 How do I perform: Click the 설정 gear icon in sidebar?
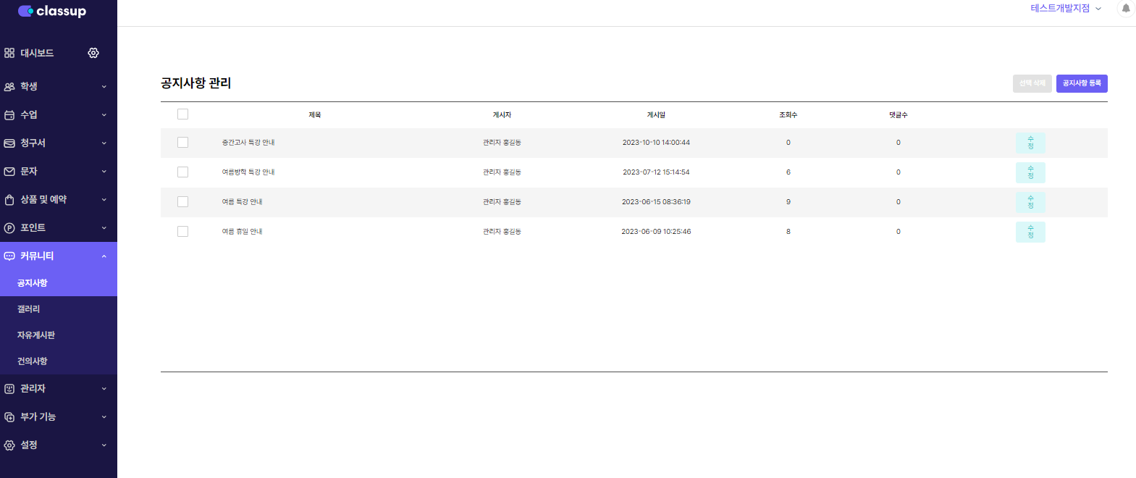coord(9,445)
